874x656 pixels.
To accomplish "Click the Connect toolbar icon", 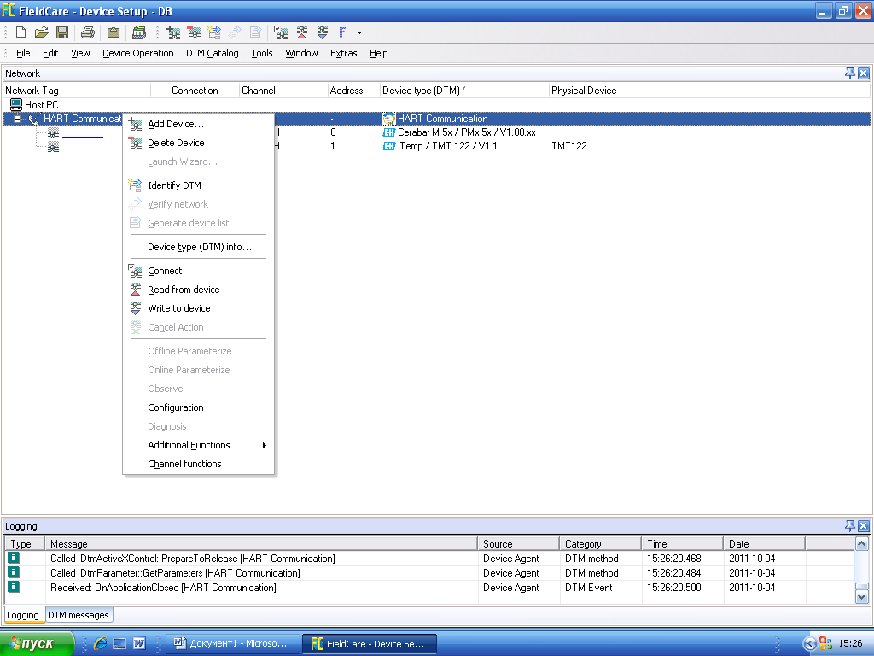I will click(281, 32).
